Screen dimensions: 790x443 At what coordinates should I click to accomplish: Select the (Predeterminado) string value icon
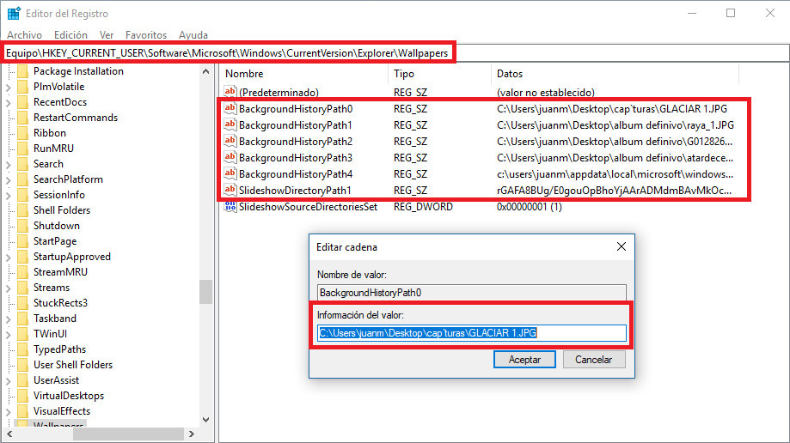(230, 92)
